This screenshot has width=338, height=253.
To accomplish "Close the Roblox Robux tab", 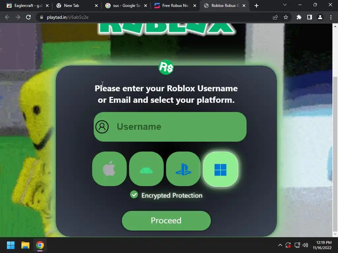I will [244, 6].
